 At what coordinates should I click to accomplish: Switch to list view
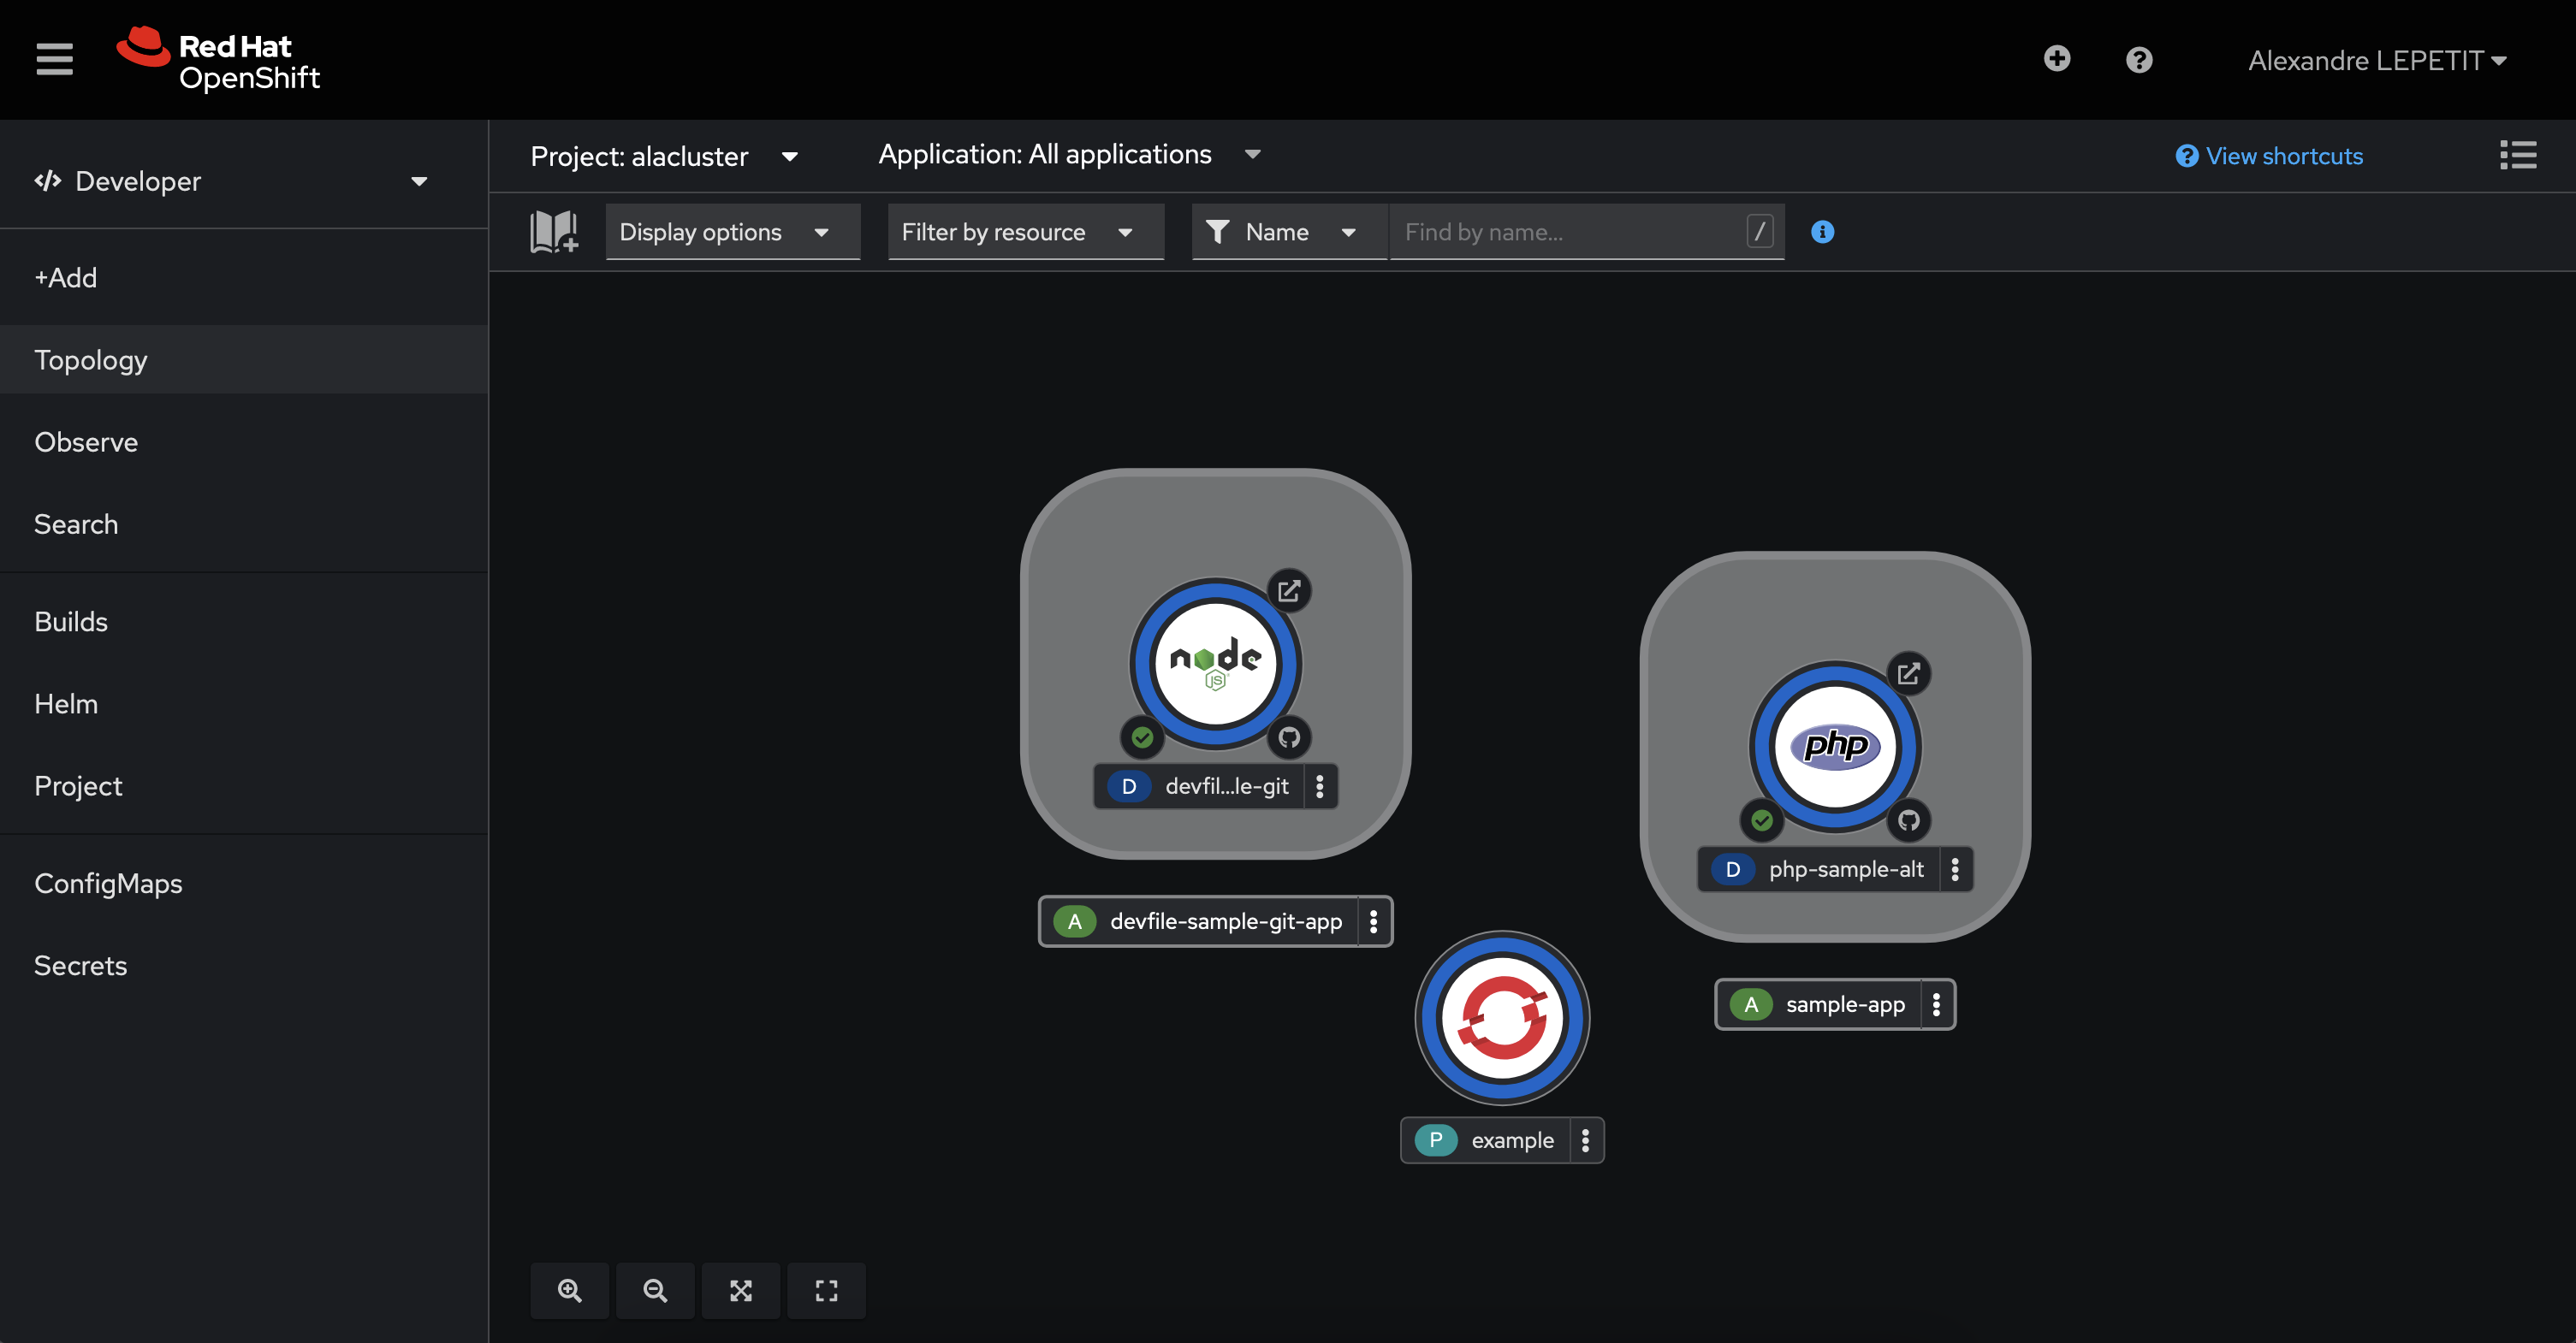(x=2517, y=155)
